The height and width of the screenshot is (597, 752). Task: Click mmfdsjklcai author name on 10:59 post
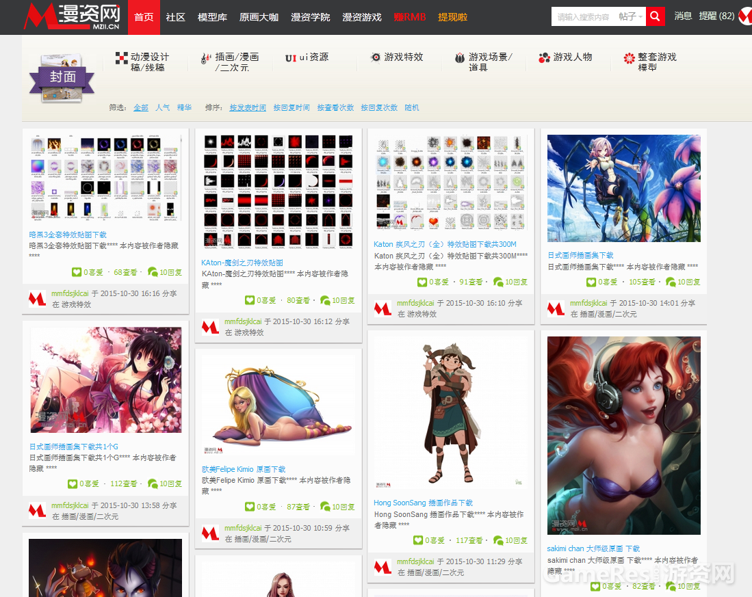(243, 528)
